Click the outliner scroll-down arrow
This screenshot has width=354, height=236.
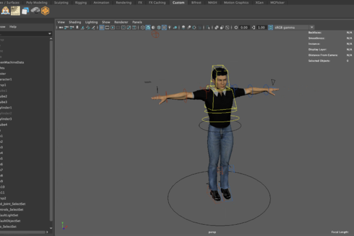pos(51,228)
